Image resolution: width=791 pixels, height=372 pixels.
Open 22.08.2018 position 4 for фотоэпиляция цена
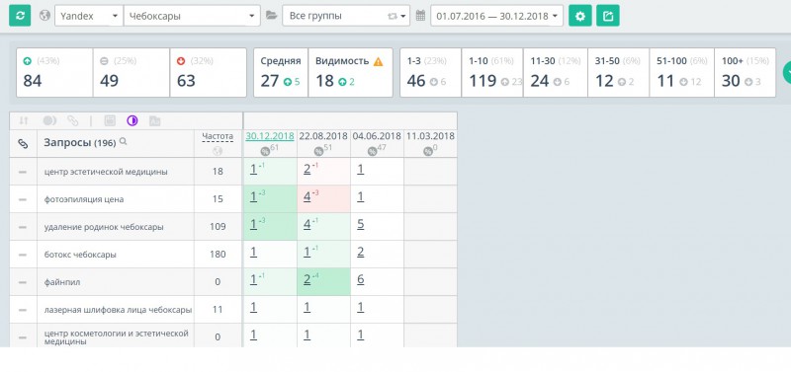307,196
